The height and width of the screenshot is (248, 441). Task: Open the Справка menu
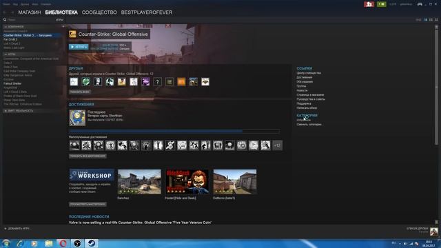coord(45,4)
